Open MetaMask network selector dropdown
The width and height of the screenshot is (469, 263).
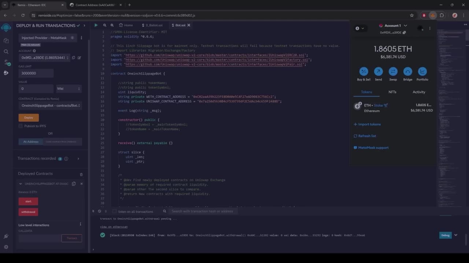[x=360, y=28]
